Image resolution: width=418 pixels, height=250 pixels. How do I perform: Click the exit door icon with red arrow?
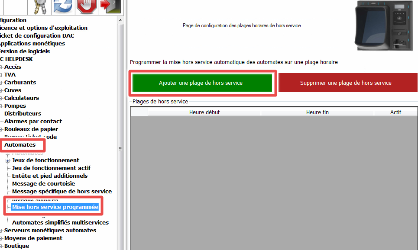click(x=109, y=6)
